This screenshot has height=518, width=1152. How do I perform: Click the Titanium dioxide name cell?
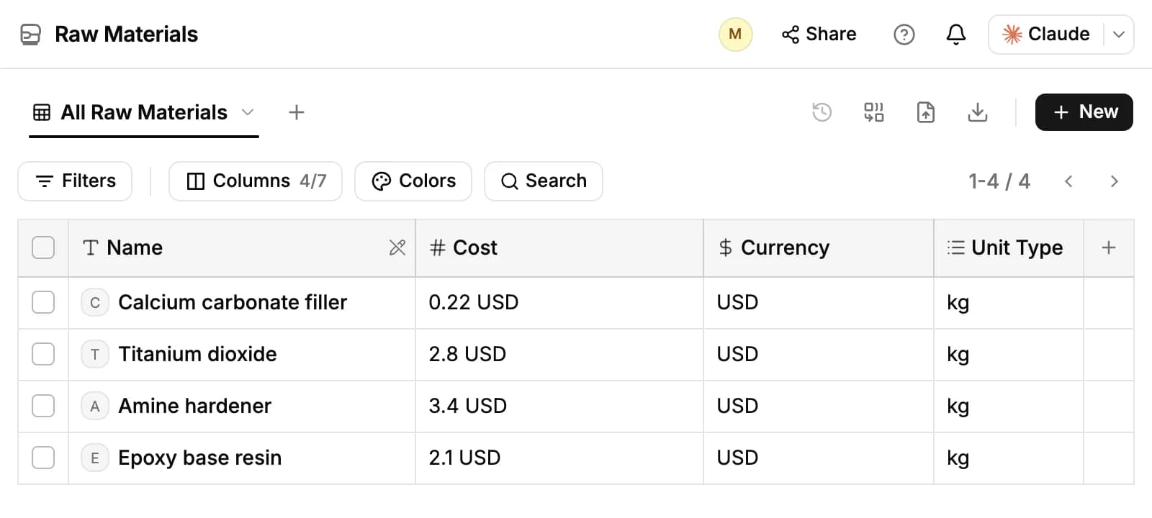point(241,355)
